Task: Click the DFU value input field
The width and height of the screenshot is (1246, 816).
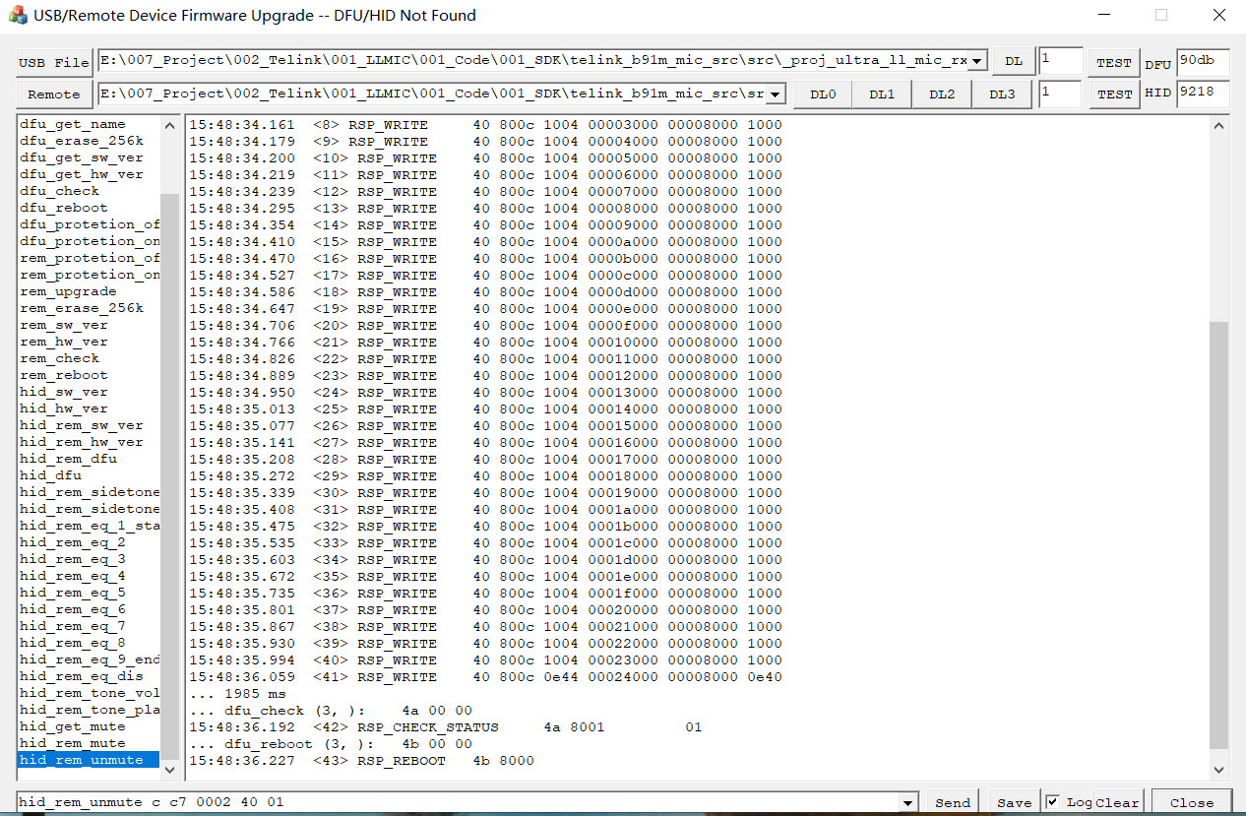Action: (x=1202, y=61)
